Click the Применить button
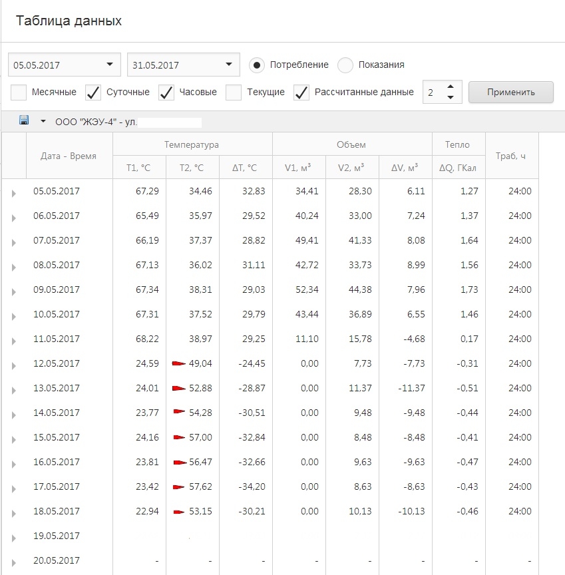The image size is (565, 575). [x=510, y=92]
